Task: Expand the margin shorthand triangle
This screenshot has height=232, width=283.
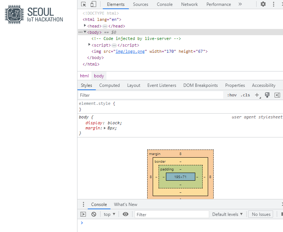Action: point(105,128)
